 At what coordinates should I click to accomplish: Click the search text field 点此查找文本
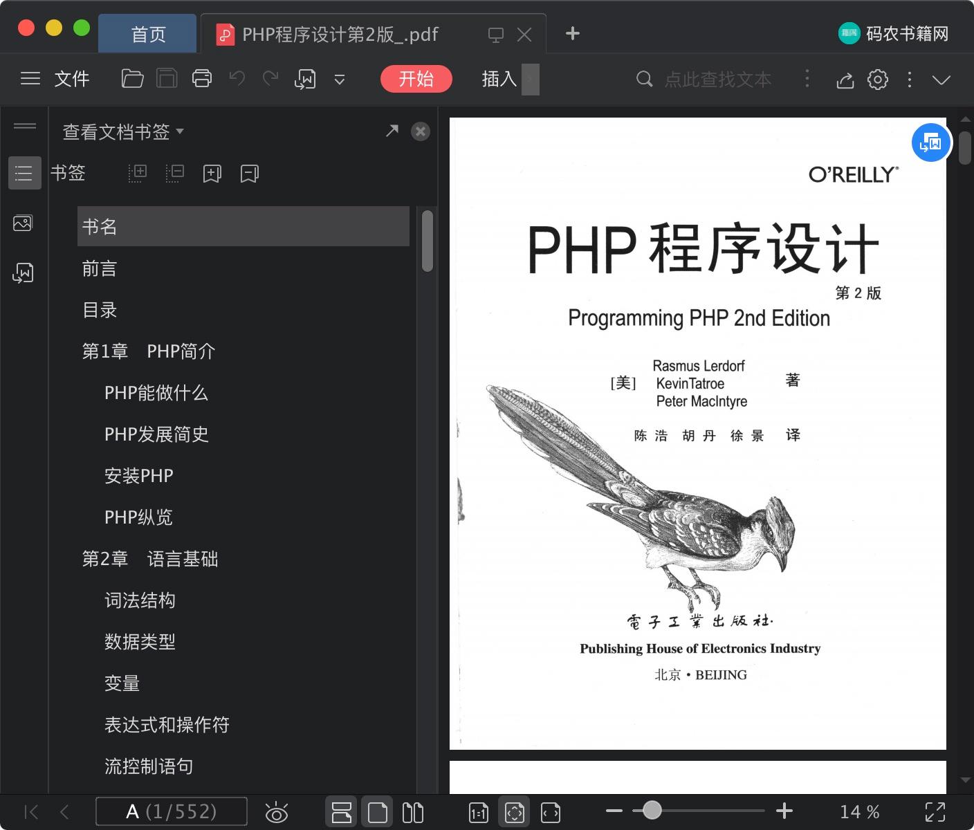[718, 80]
